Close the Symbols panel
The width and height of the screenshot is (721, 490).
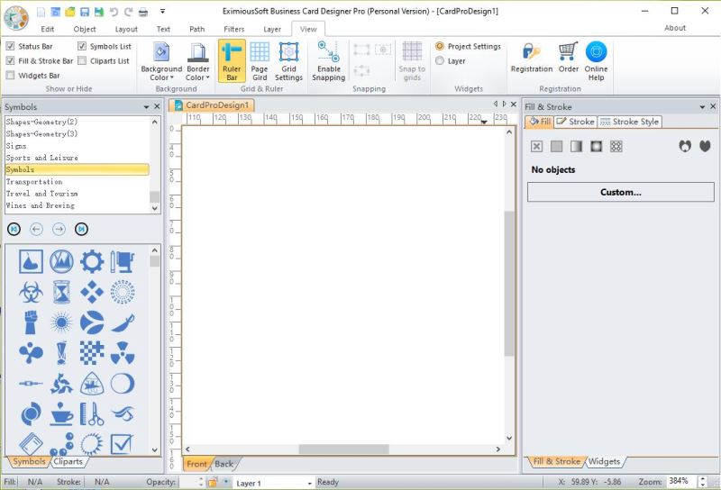(157, 106)
